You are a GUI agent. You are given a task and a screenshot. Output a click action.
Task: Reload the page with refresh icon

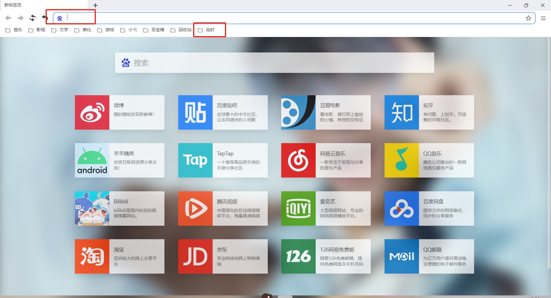[x=32, y=18]
